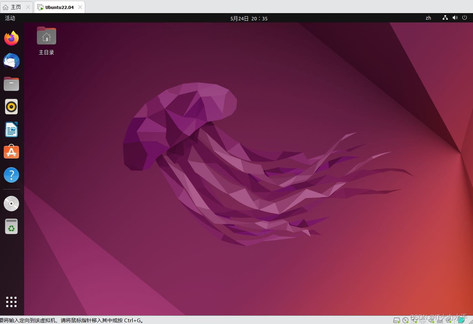Viewport: 473px width, 324px height.
Task: Open LibreOffice Writer from the dock
Action: point(11,129)
